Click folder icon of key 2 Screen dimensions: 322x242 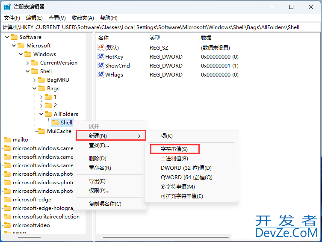pyautogui.click(x=48, y=106)
